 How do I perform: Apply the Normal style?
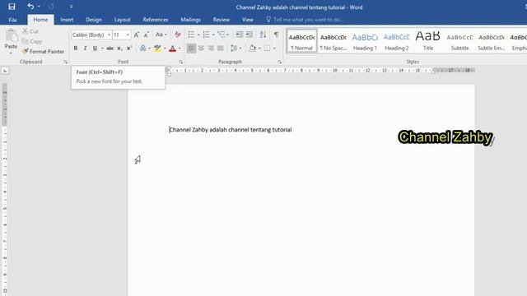pyautogui.click(x=302, y=41)
